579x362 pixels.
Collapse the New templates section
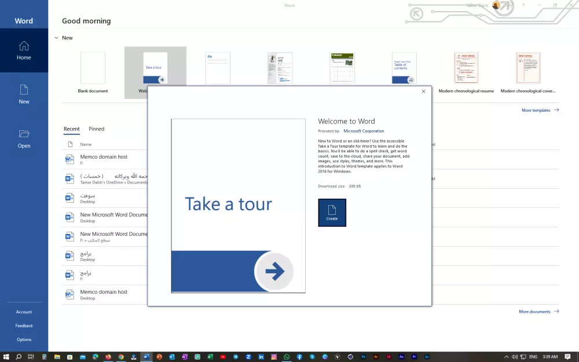(x=57, y=38)
